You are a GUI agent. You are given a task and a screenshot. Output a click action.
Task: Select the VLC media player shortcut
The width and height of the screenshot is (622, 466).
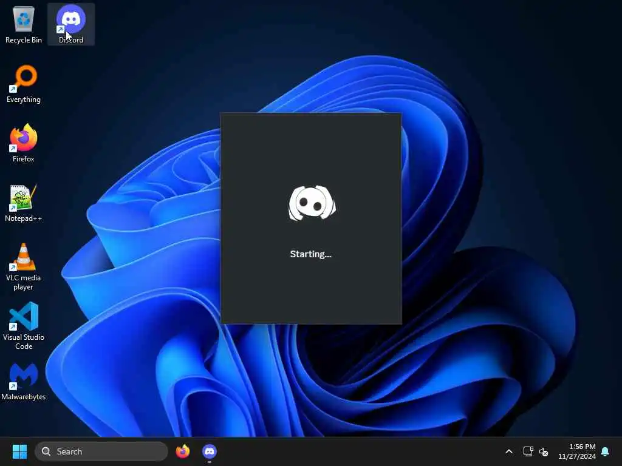tap(24, 267)
